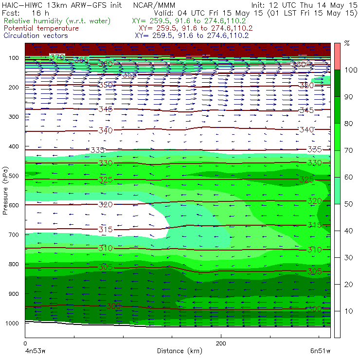Click the '10' colorbar percentage label
The image size is (360, 360).
coord(348,311)
